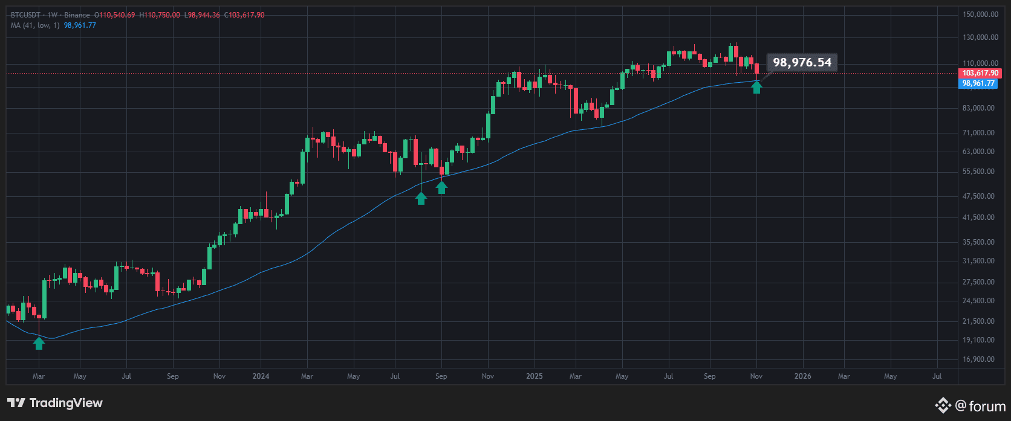Viewport: 1011px width, 421px height.
Task: Click 21,500.00 on the price axis
Action: pos(978,321)
